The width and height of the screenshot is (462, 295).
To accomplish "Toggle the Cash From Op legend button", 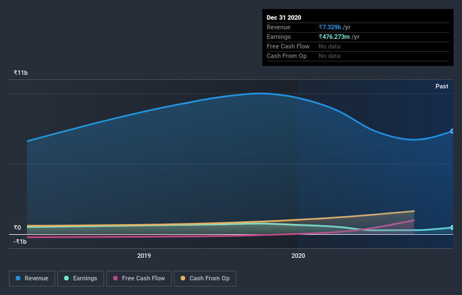I will [205, 279].
